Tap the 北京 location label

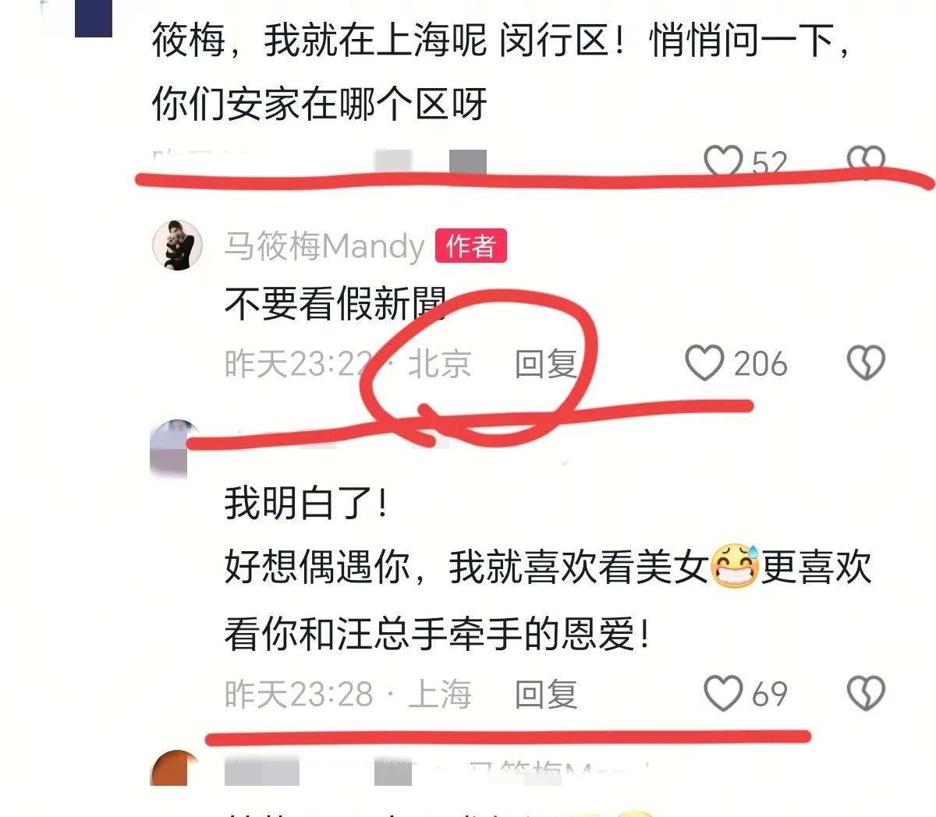click(440, 363)
